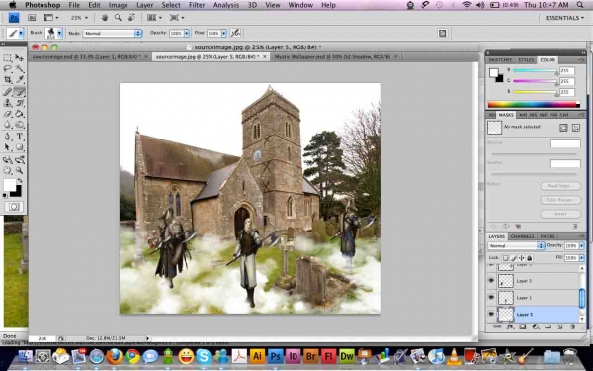Click Rotate View tool in application bar

click(132, 18)
